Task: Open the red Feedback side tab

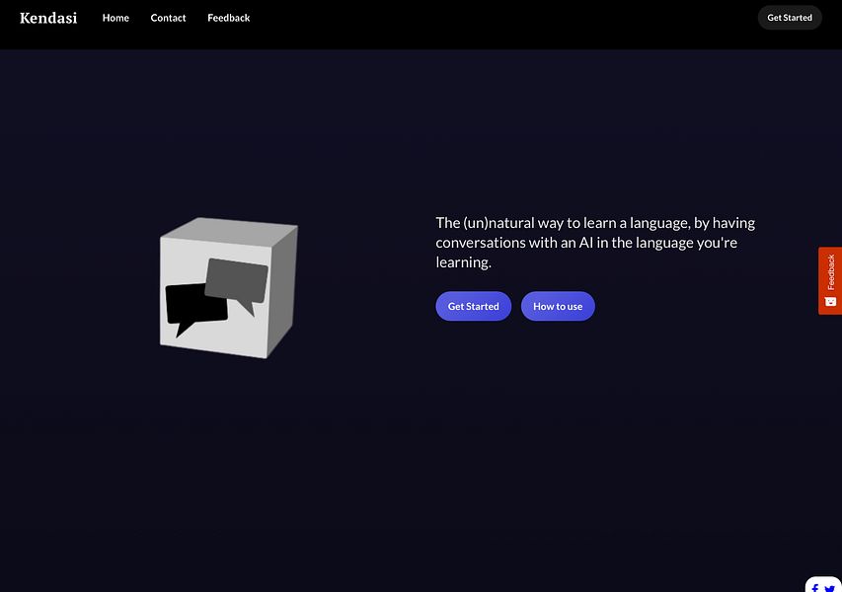Action: coord(830,280)
